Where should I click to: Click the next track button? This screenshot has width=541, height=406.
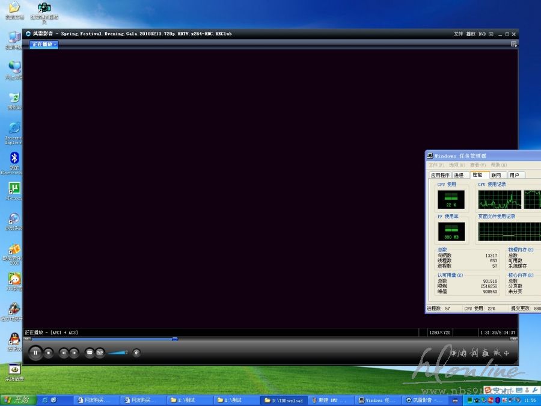coord(74,352)
